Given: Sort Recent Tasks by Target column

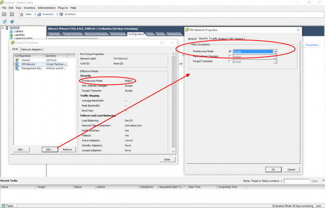Looking at the screenshot, I should pos(55,187).
